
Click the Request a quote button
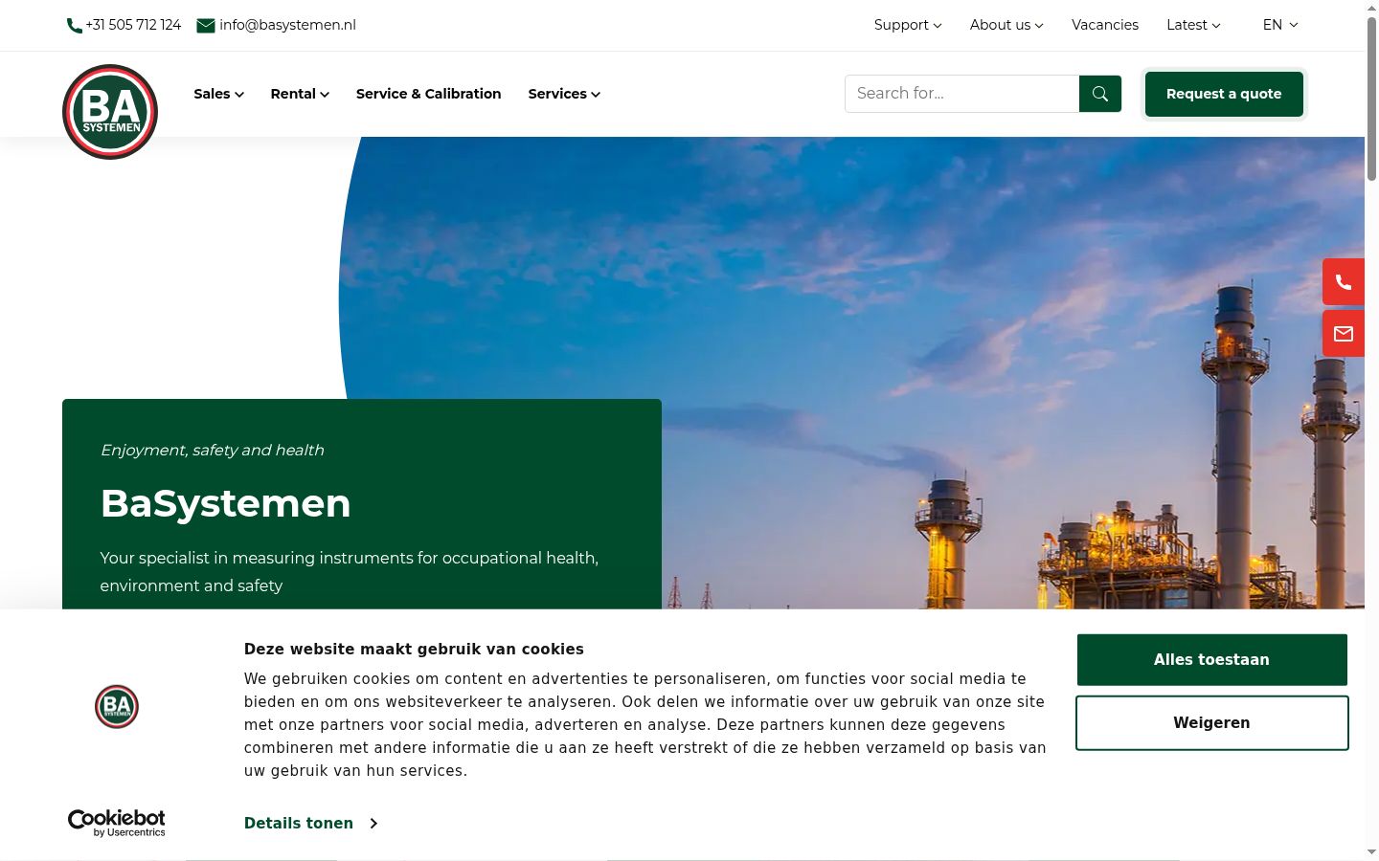click(1224, 94)
